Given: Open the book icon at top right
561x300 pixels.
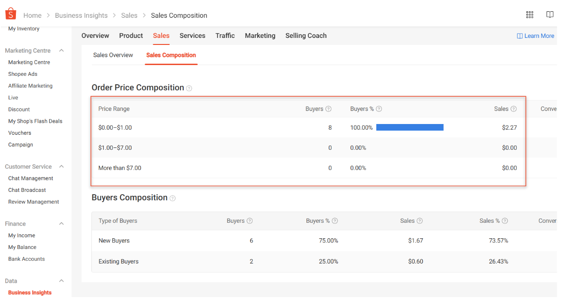Looking at the screenshot, I should (x=550, y=15).
